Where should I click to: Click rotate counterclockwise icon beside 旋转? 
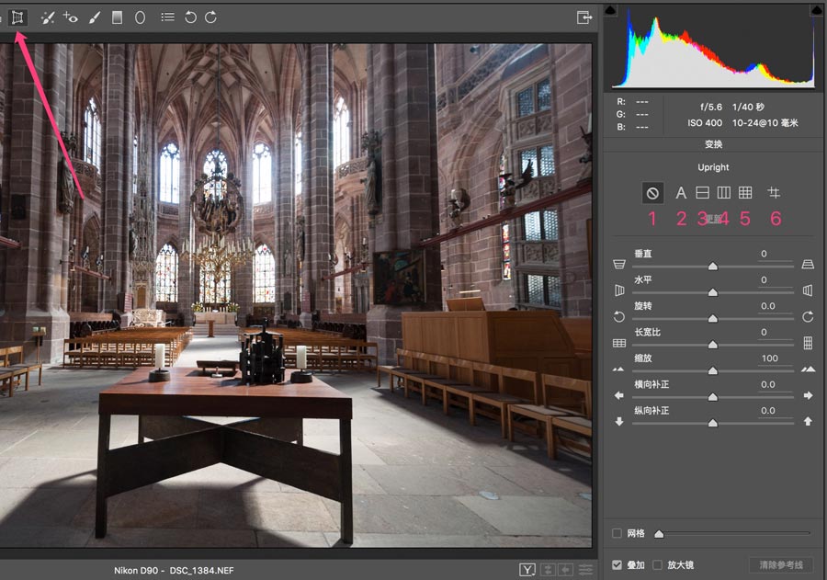(x=619, y=316)
